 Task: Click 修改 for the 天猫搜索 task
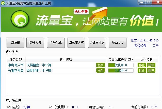100,65
